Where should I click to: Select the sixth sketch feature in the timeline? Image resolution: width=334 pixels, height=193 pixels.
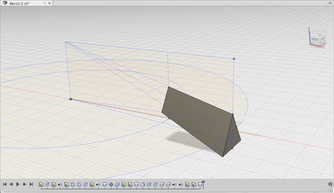(130, 184)
